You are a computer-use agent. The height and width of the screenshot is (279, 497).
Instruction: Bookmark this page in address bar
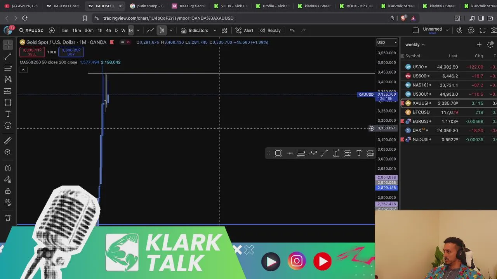click(x=85, y=18)
